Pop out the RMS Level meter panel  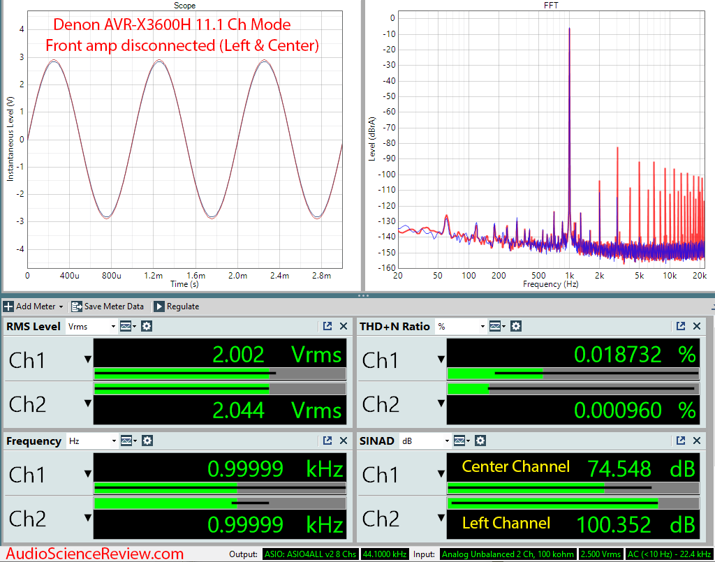tap(327, 326)
